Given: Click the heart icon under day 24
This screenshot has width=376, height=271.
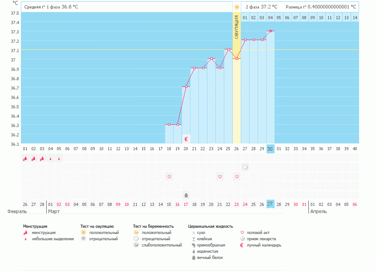Looking at the screenshot, I should 220,177.
